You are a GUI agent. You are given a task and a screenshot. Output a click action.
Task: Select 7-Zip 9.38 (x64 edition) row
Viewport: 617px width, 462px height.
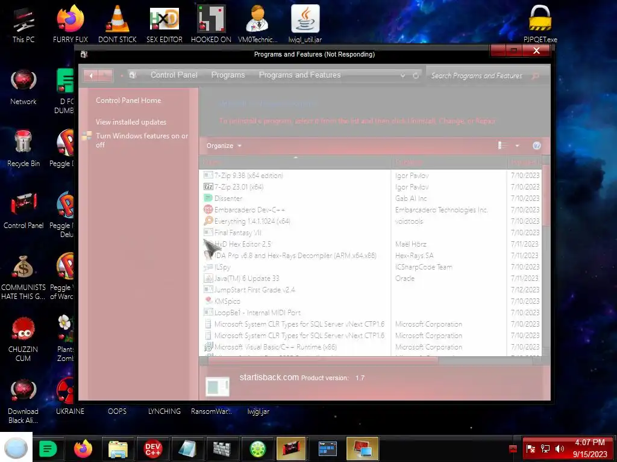click(x=370, y=176)
